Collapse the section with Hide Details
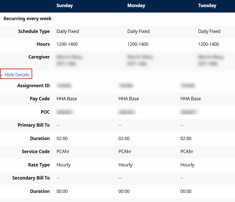 (x=17, y=75)
